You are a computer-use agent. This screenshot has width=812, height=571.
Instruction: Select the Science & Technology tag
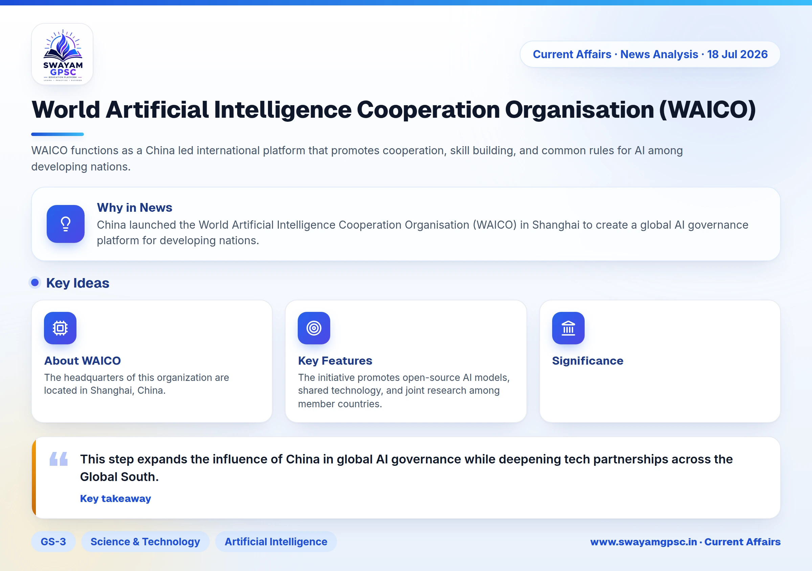click(x=145, y=542)
